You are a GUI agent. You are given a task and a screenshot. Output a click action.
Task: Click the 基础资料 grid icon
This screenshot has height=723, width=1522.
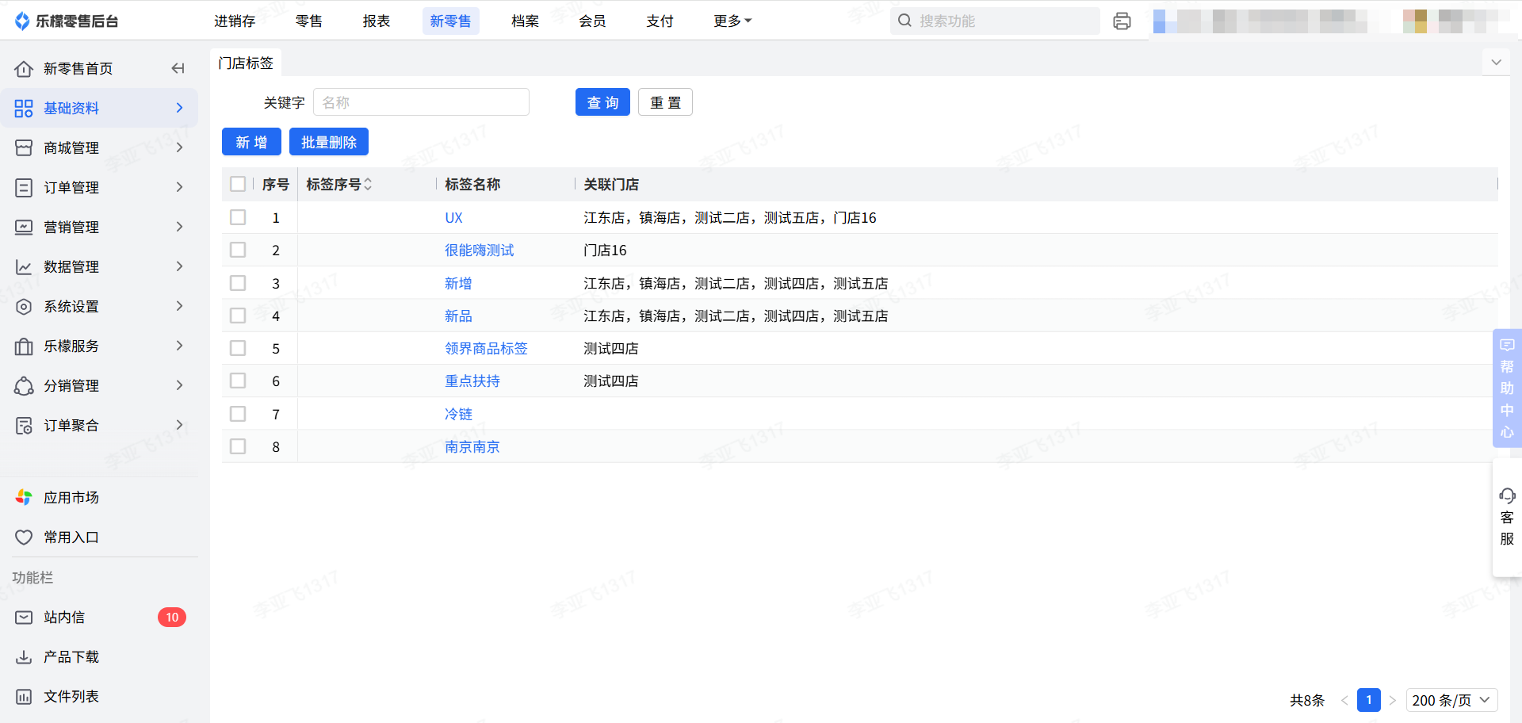[x=24, y=109]
